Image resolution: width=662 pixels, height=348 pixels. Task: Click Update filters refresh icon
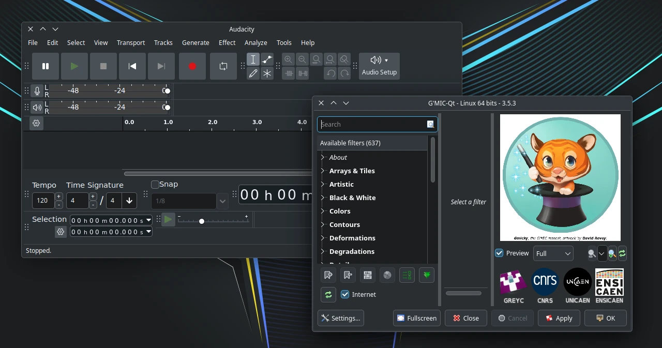328,295
